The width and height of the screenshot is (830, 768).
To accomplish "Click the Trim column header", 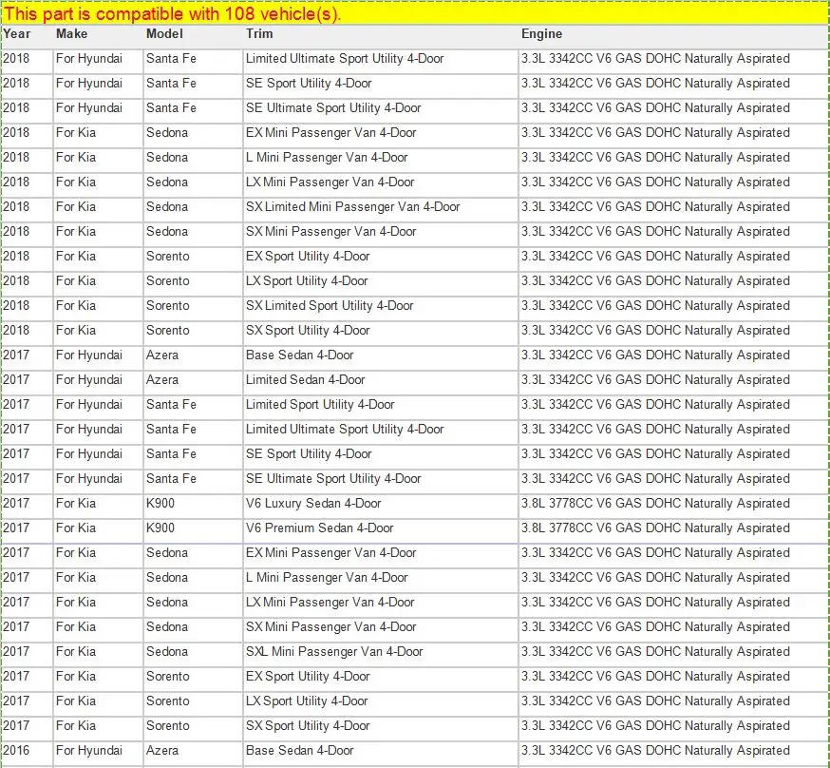I will pos(259,34).
